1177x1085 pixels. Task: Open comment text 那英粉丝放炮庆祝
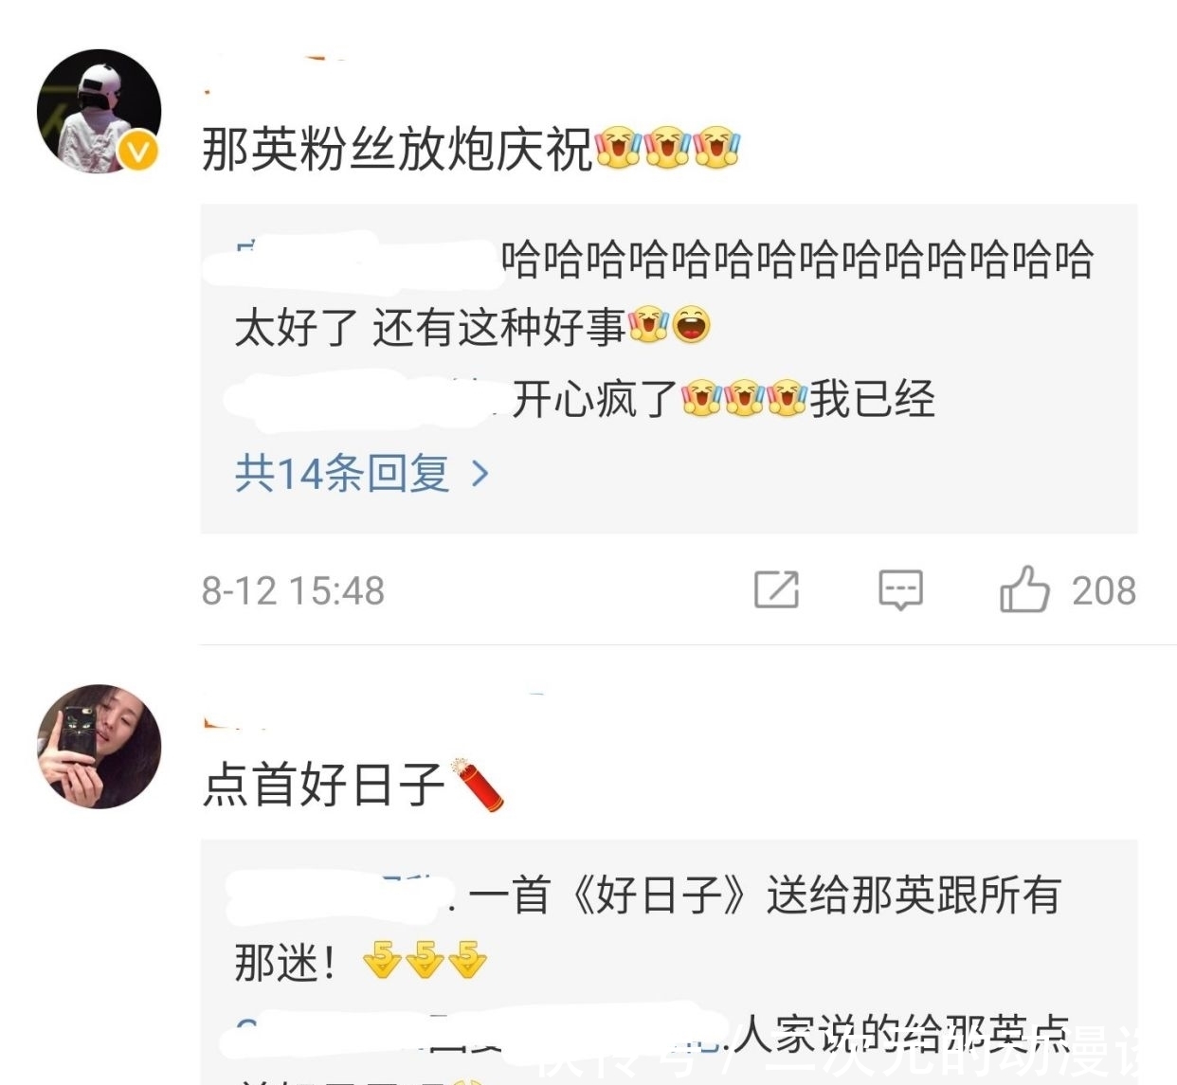click(x=397, y=150)
